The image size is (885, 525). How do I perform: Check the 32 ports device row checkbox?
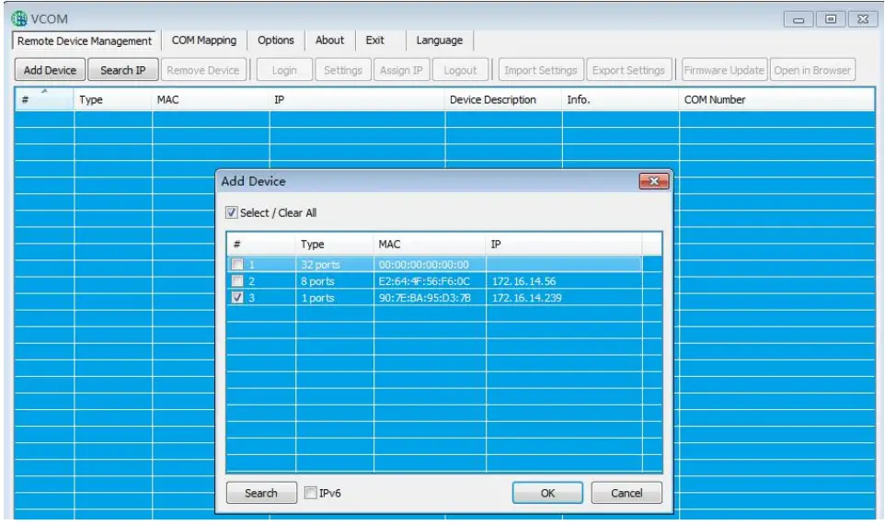coord(237,265)
